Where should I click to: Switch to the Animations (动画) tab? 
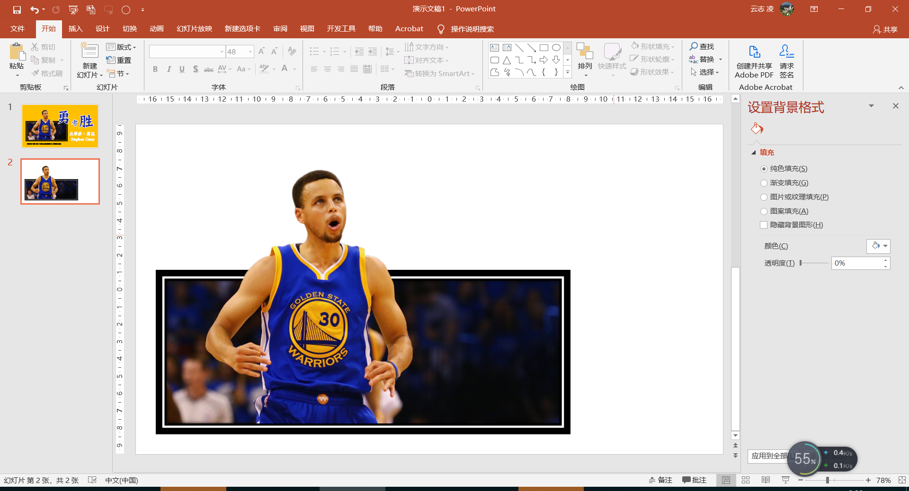pyautogui.click(x=157, y=29)
